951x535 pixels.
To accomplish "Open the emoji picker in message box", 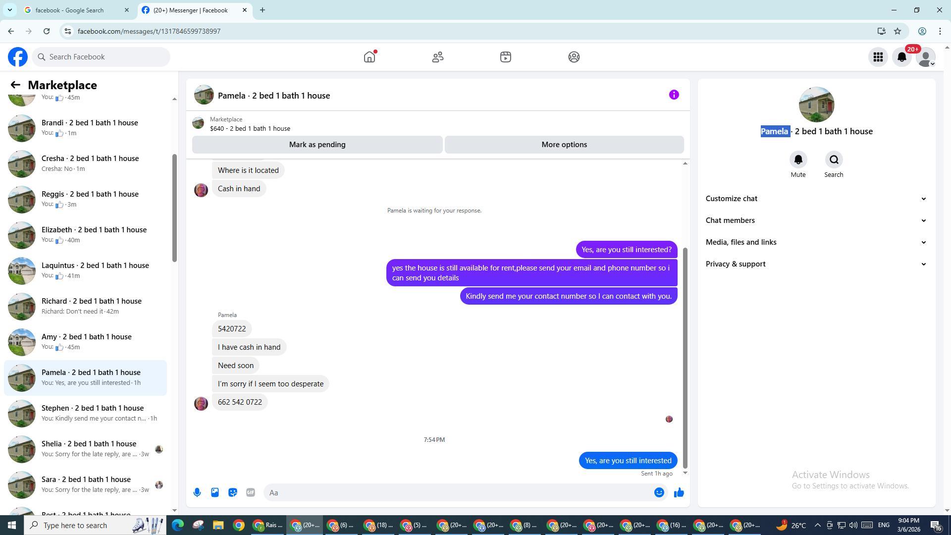I will point(659,492).
